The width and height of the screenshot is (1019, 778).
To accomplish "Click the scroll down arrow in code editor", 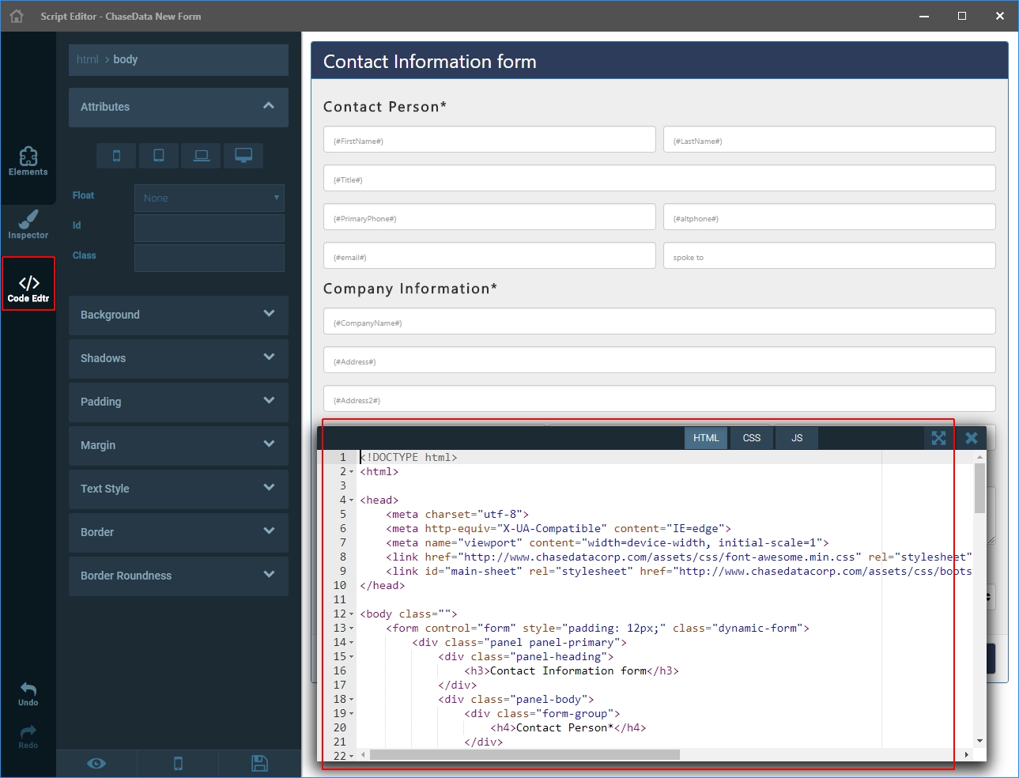I will coord(979,741).
